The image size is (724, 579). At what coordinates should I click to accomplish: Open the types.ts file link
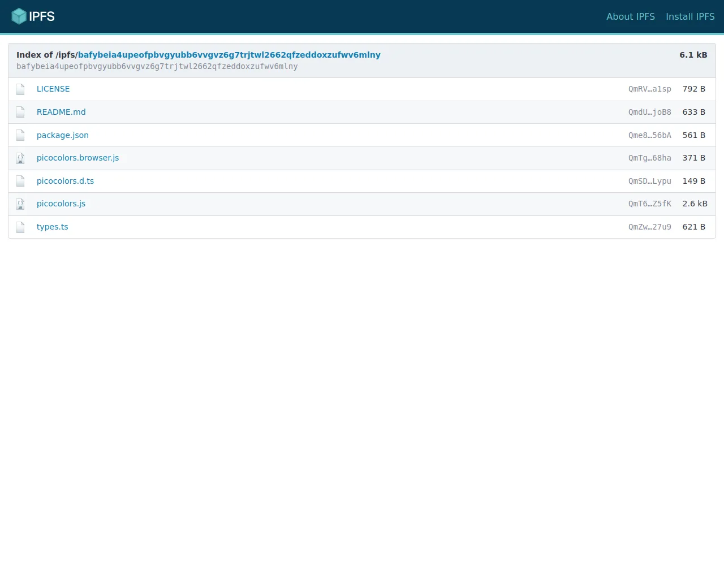tap(52, 227)
